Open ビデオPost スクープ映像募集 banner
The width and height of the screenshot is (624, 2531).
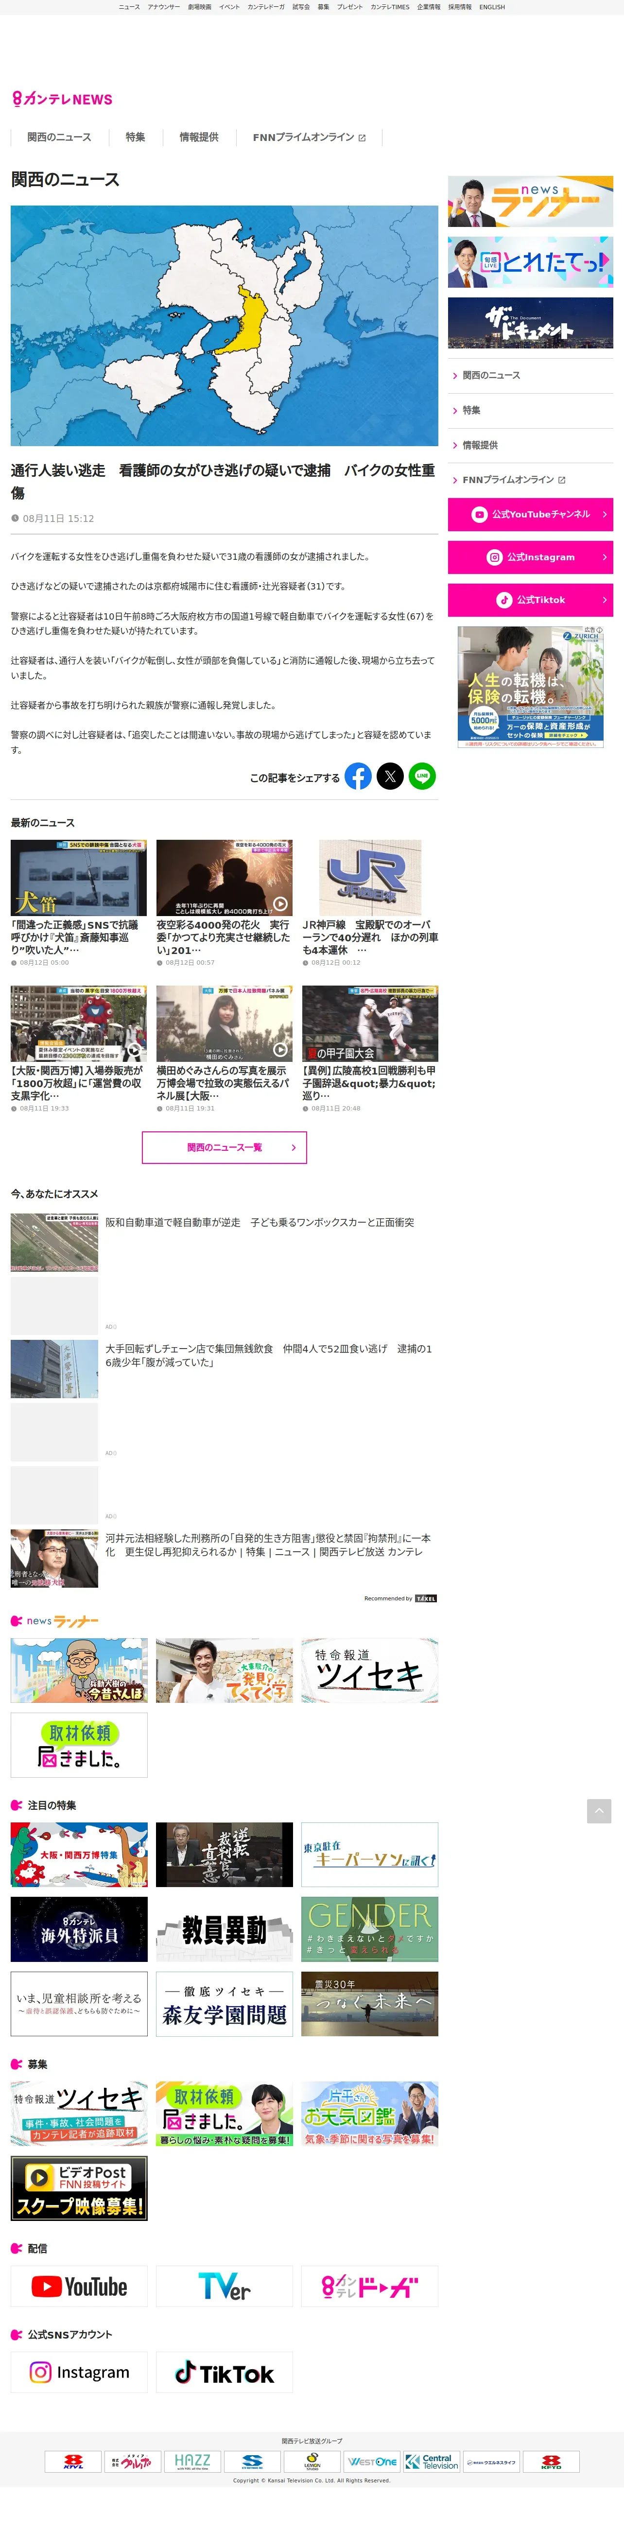pos(79,2188)
